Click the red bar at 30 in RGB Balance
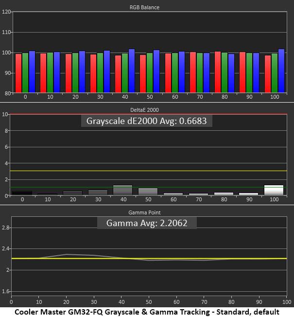Viewport: 294px width, 317px height. [93, 73]
